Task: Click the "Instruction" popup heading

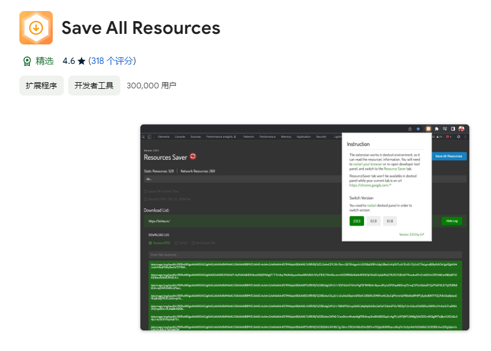Action: click(358, 144)
